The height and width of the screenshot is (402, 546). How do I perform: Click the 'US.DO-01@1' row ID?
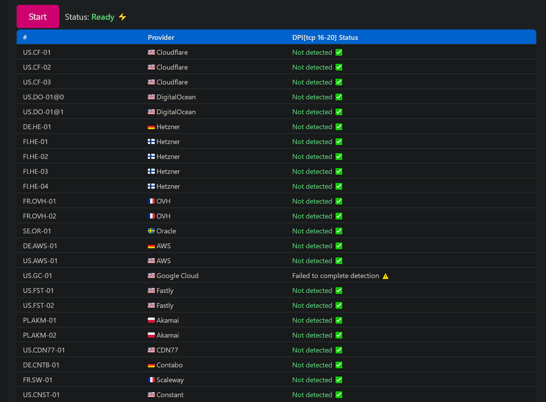click(43, 112)
